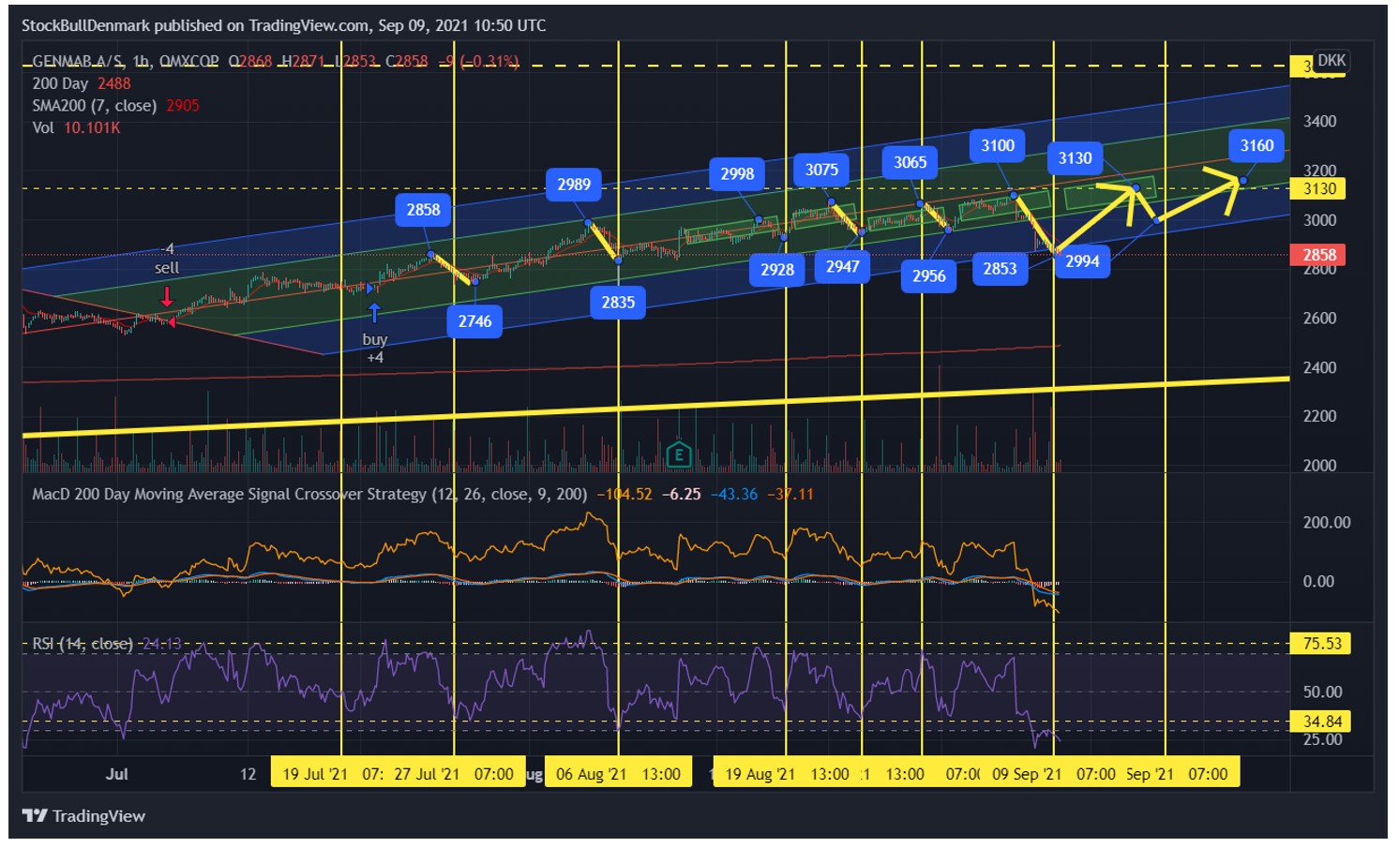This screenshot has height=848, width=1399.
Task: Click the GENMAB A/S symbol title
Action: pyautogui.click(x=78, y=61)
